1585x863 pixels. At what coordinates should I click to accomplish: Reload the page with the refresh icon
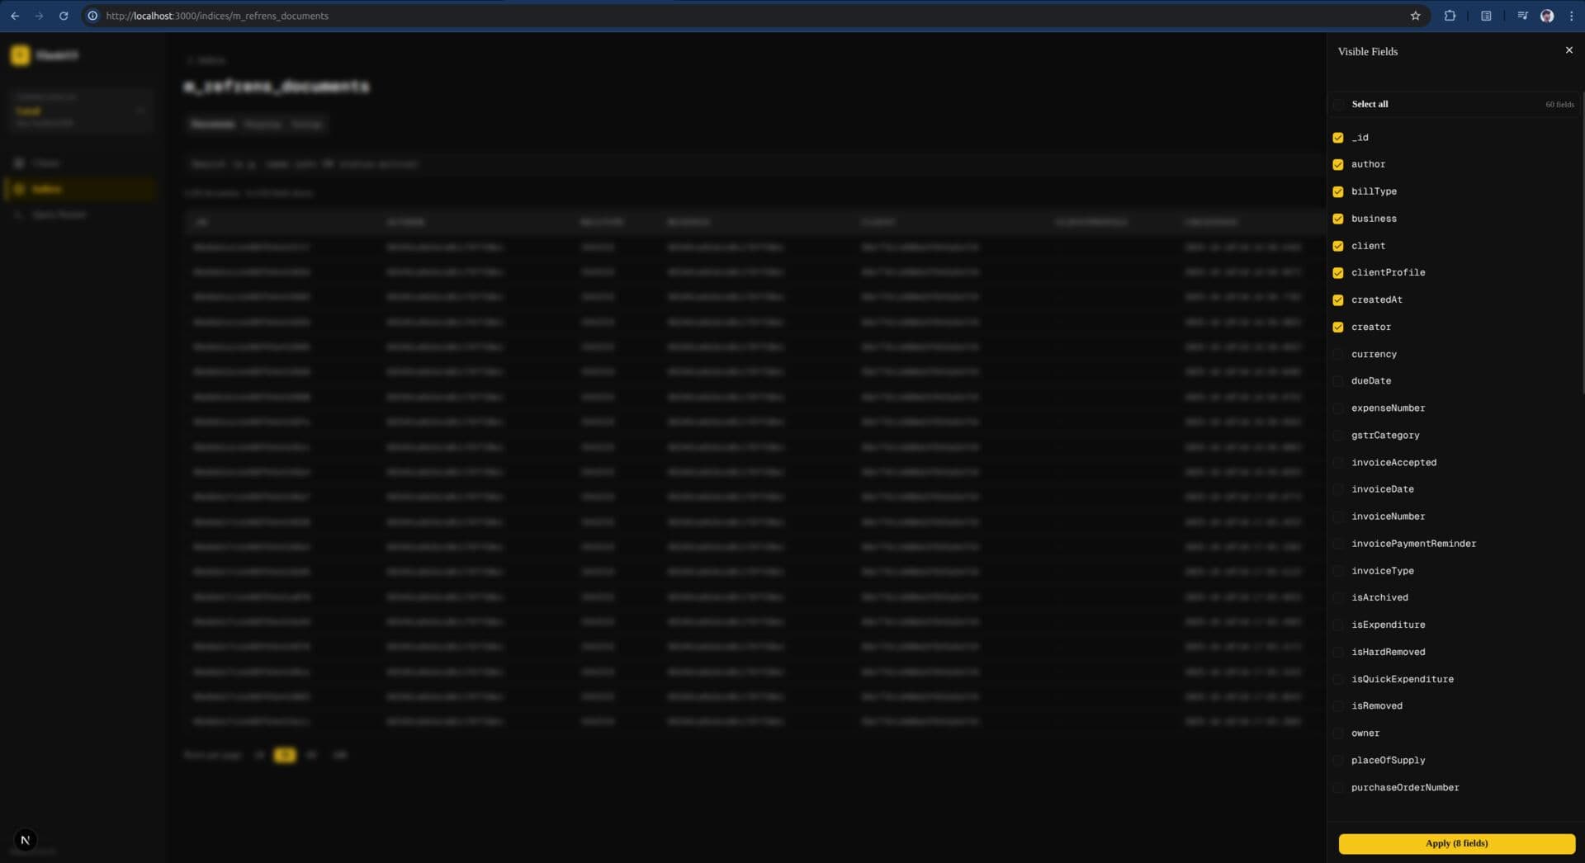pyautogui.click(x=64, y=15)
